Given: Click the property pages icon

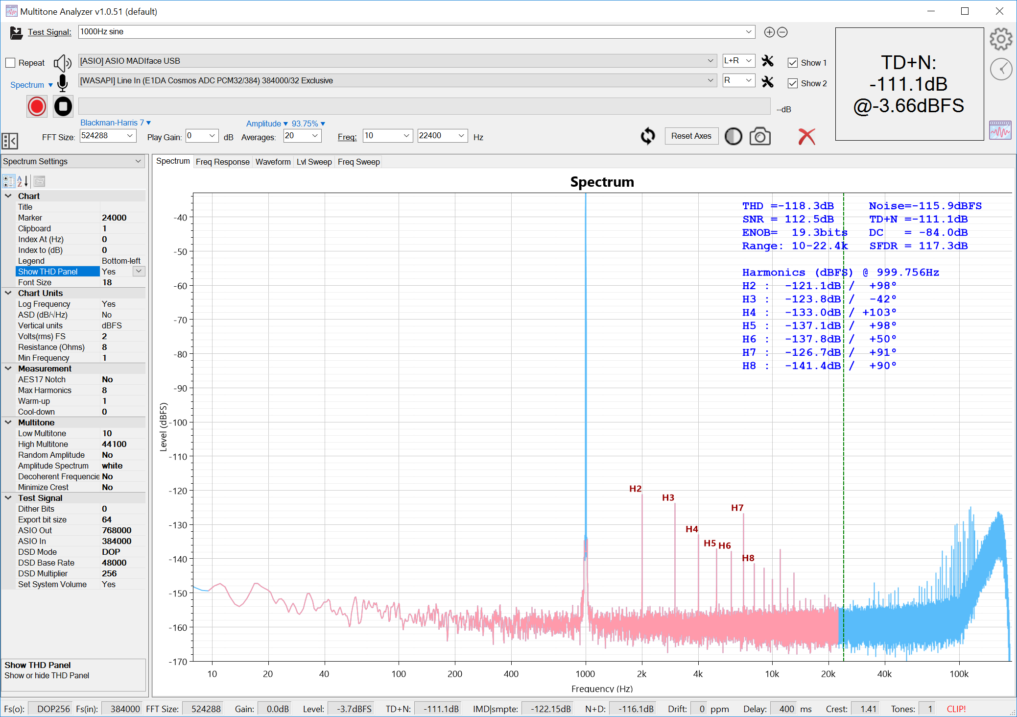Looking at the screenshot, I should 40,181.
